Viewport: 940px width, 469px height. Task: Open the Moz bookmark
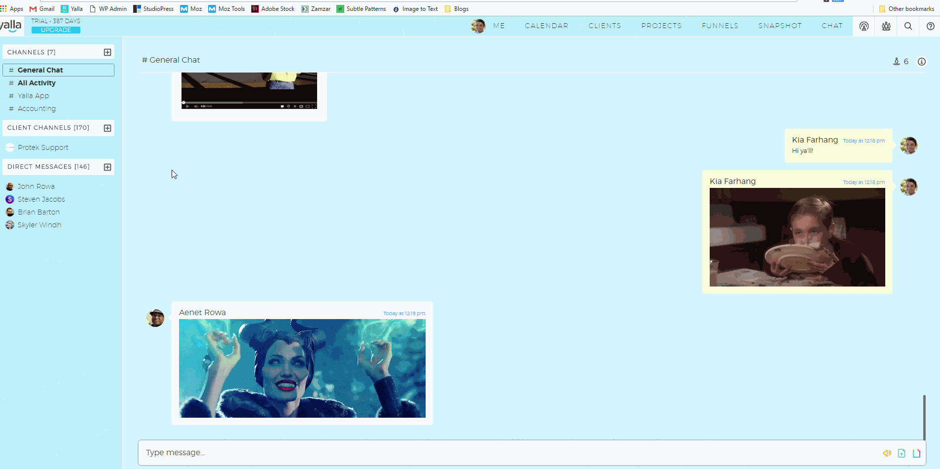tap(191, 9)
